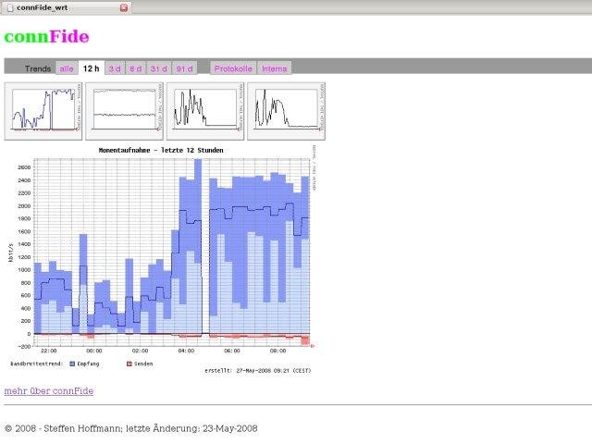Click the 'Bandbreitentrend:' legend text

point(36,364)
